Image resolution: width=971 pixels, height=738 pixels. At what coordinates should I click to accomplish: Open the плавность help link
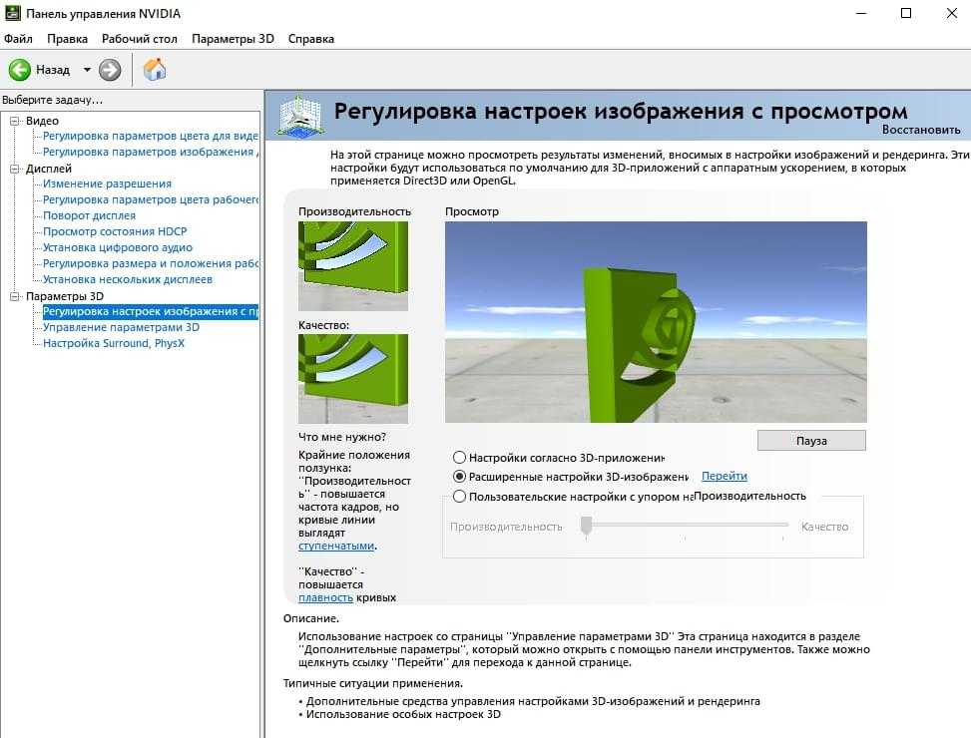(x=325, y=597)
